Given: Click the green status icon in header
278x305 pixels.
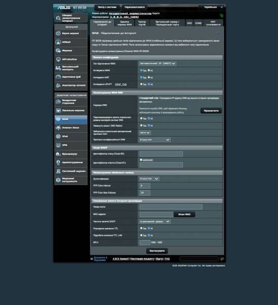Looking at the screenshot, I should click(x=222, y=16).
